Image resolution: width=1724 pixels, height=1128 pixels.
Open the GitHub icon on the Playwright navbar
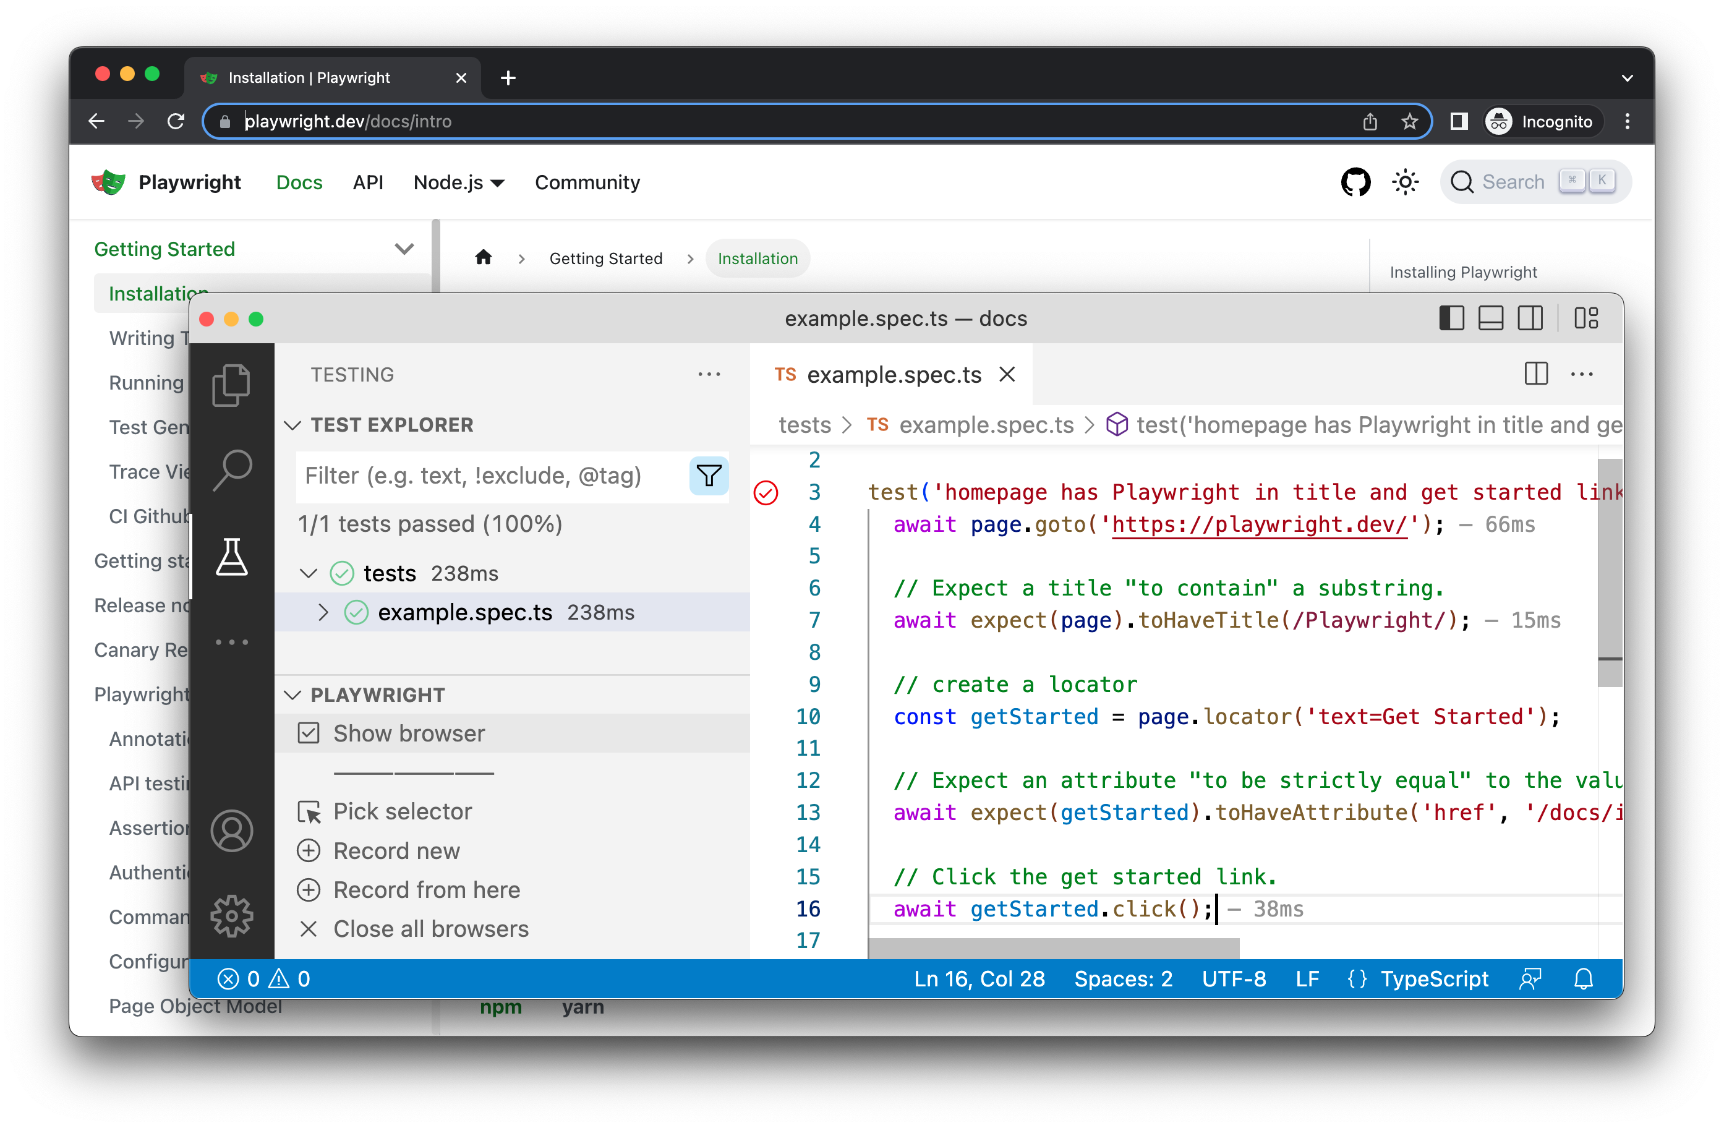1355,182
